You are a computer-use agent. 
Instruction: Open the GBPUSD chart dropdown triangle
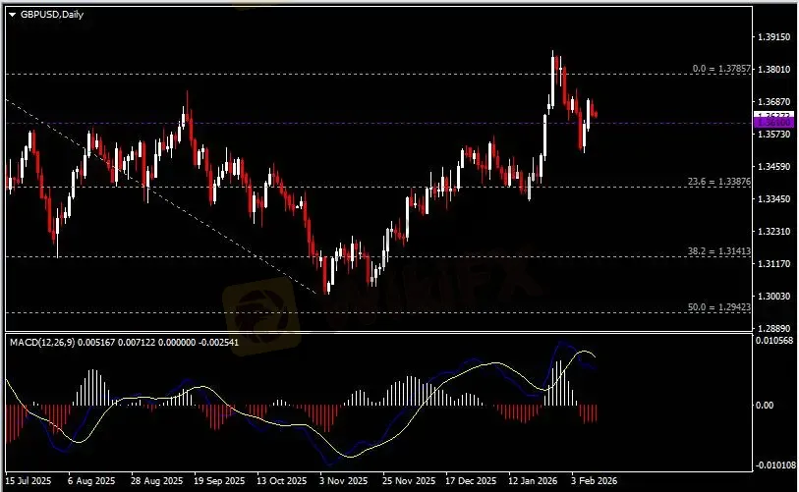pos(12,15)
